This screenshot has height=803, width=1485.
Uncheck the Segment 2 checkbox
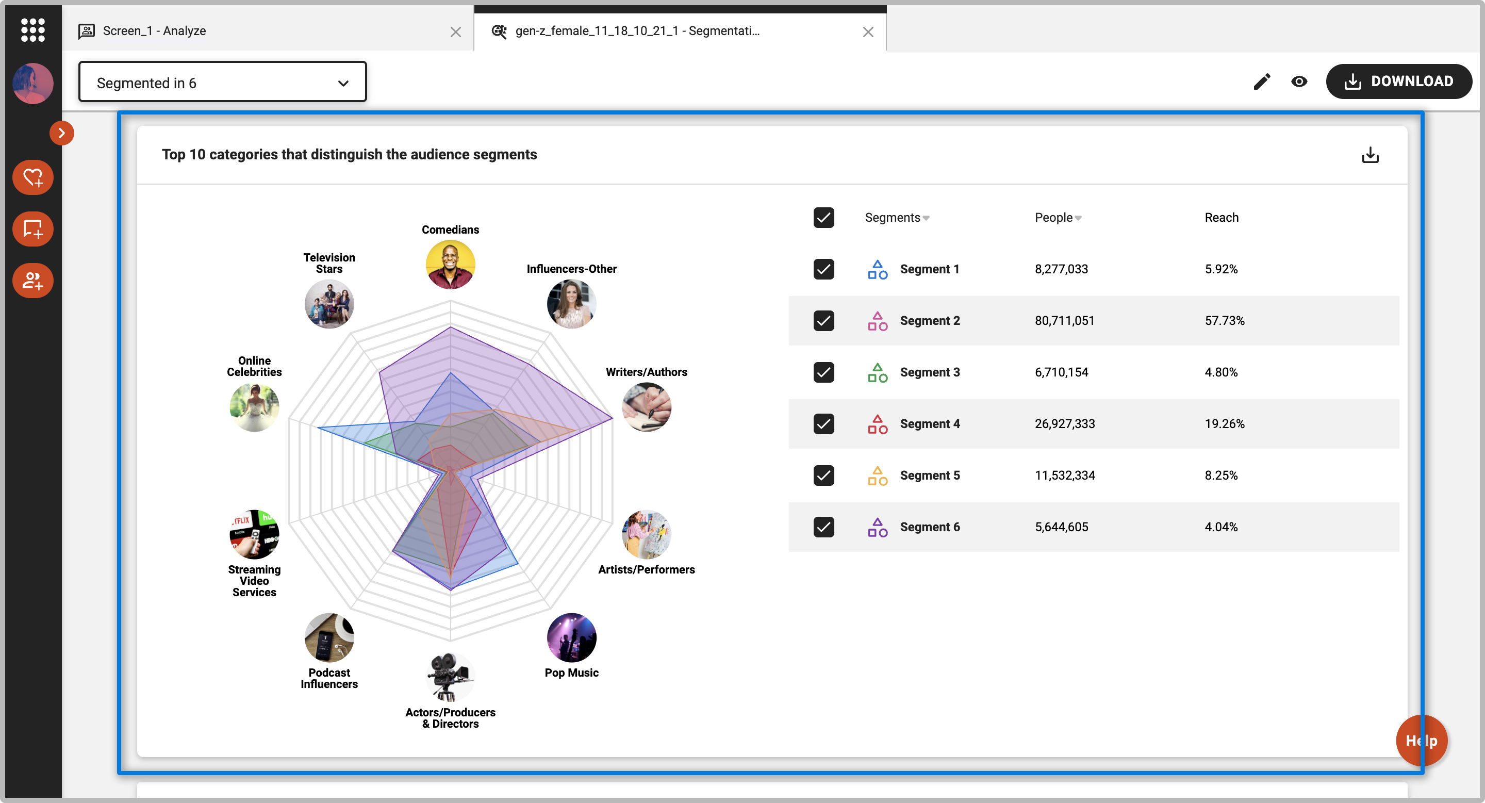coord(823,320)
